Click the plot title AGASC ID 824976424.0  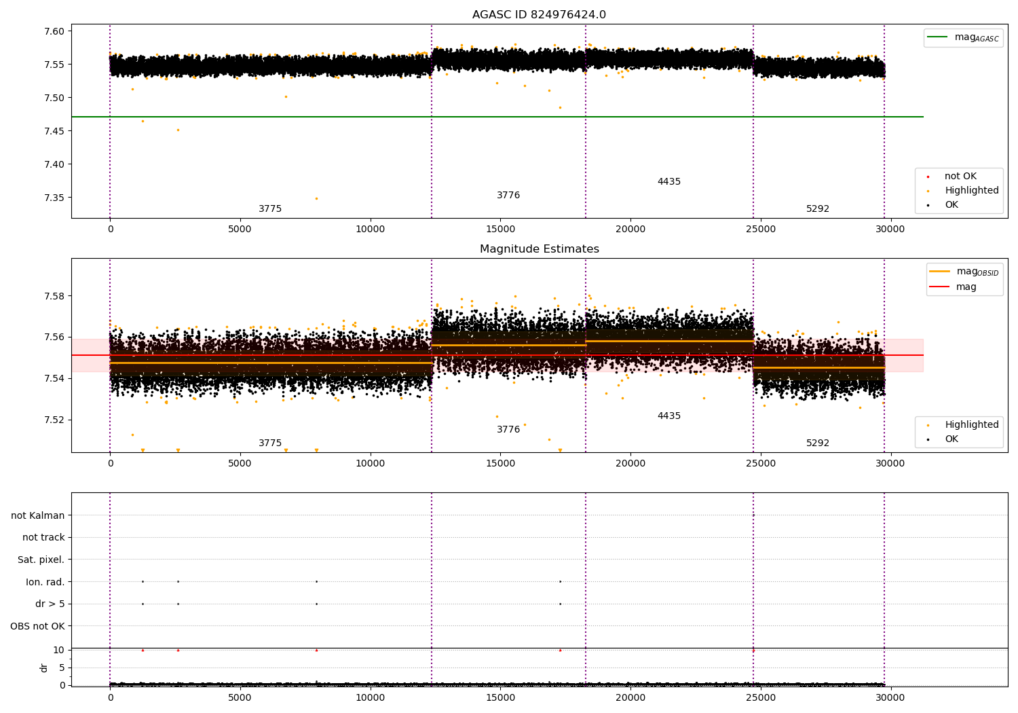click(x=539, y=15)
